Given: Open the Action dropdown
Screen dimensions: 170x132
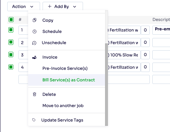Looking at the screenshot, I should tap(23, 7).
